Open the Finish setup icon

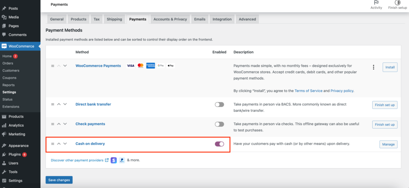pyautogui.click(x=397, y=3)
